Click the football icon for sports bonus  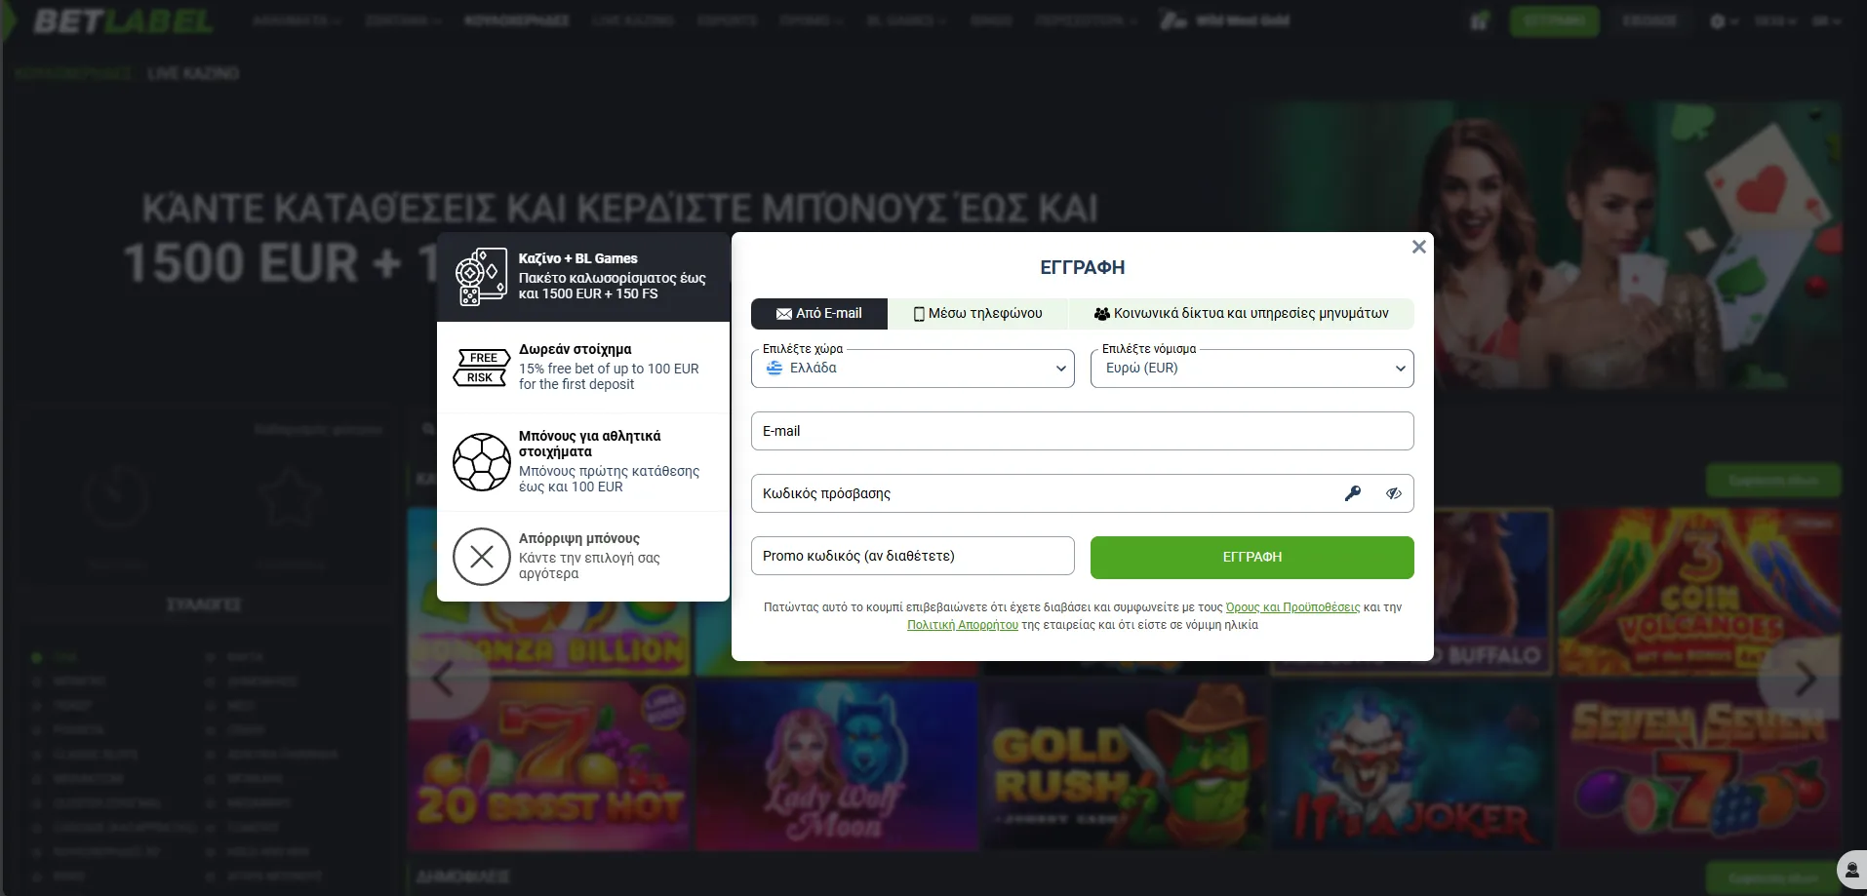481,461
